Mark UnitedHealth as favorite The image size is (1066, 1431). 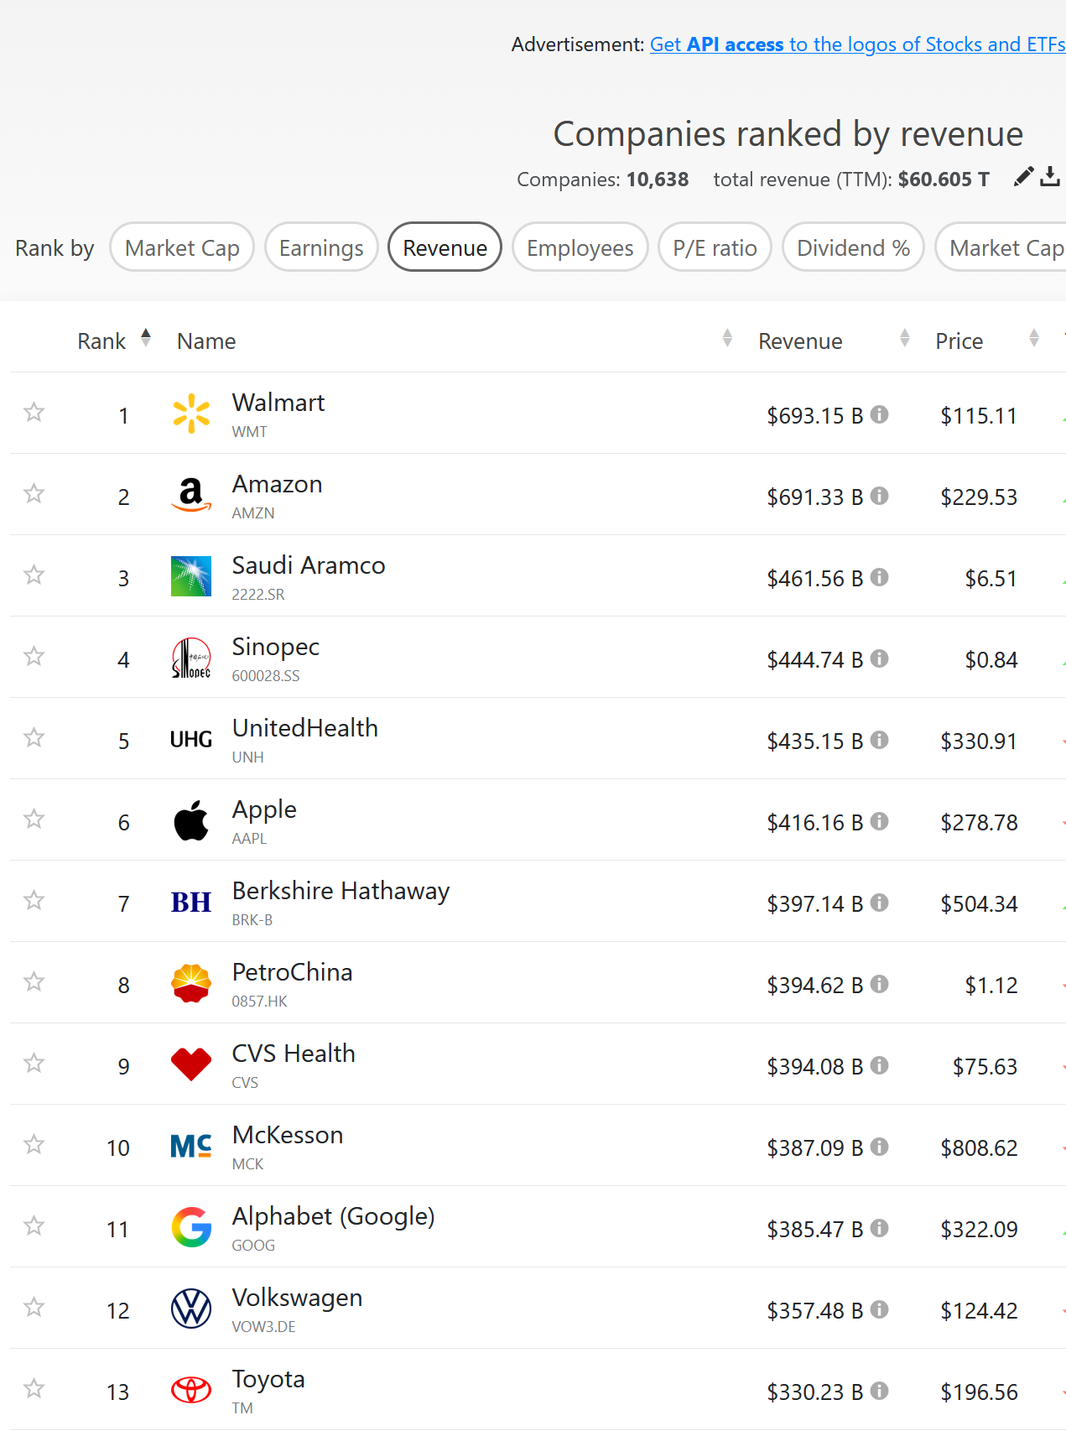tap(34, 737)
